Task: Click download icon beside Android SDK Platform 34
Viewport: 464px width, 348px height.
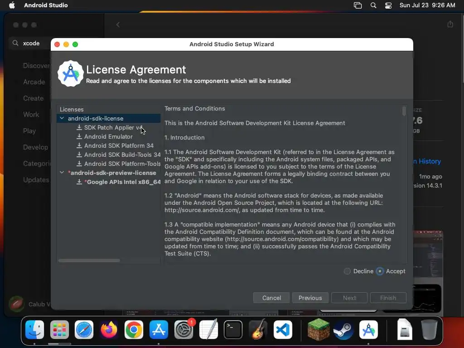Action: coord(79,145)
